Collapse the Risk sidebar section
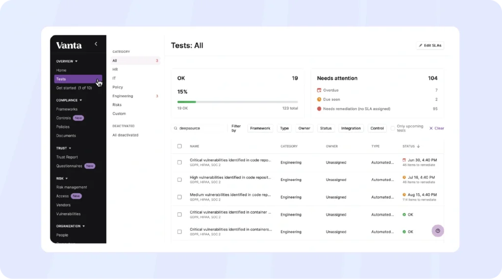502x279 pixels. [x=62, y=178]
